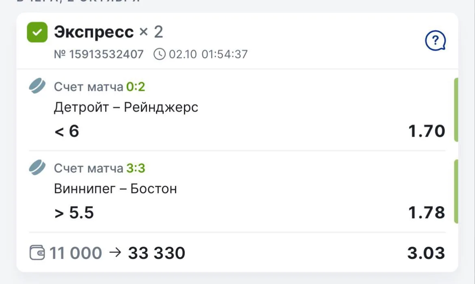This screenshot has height=284, width=475.
Task: Click the payout amount 33 330
Action: 156,253
